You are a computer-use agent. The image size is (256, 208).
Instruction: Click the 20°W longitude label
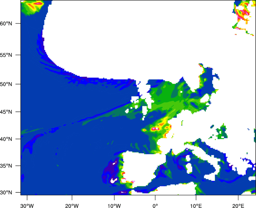pos(72,206)
